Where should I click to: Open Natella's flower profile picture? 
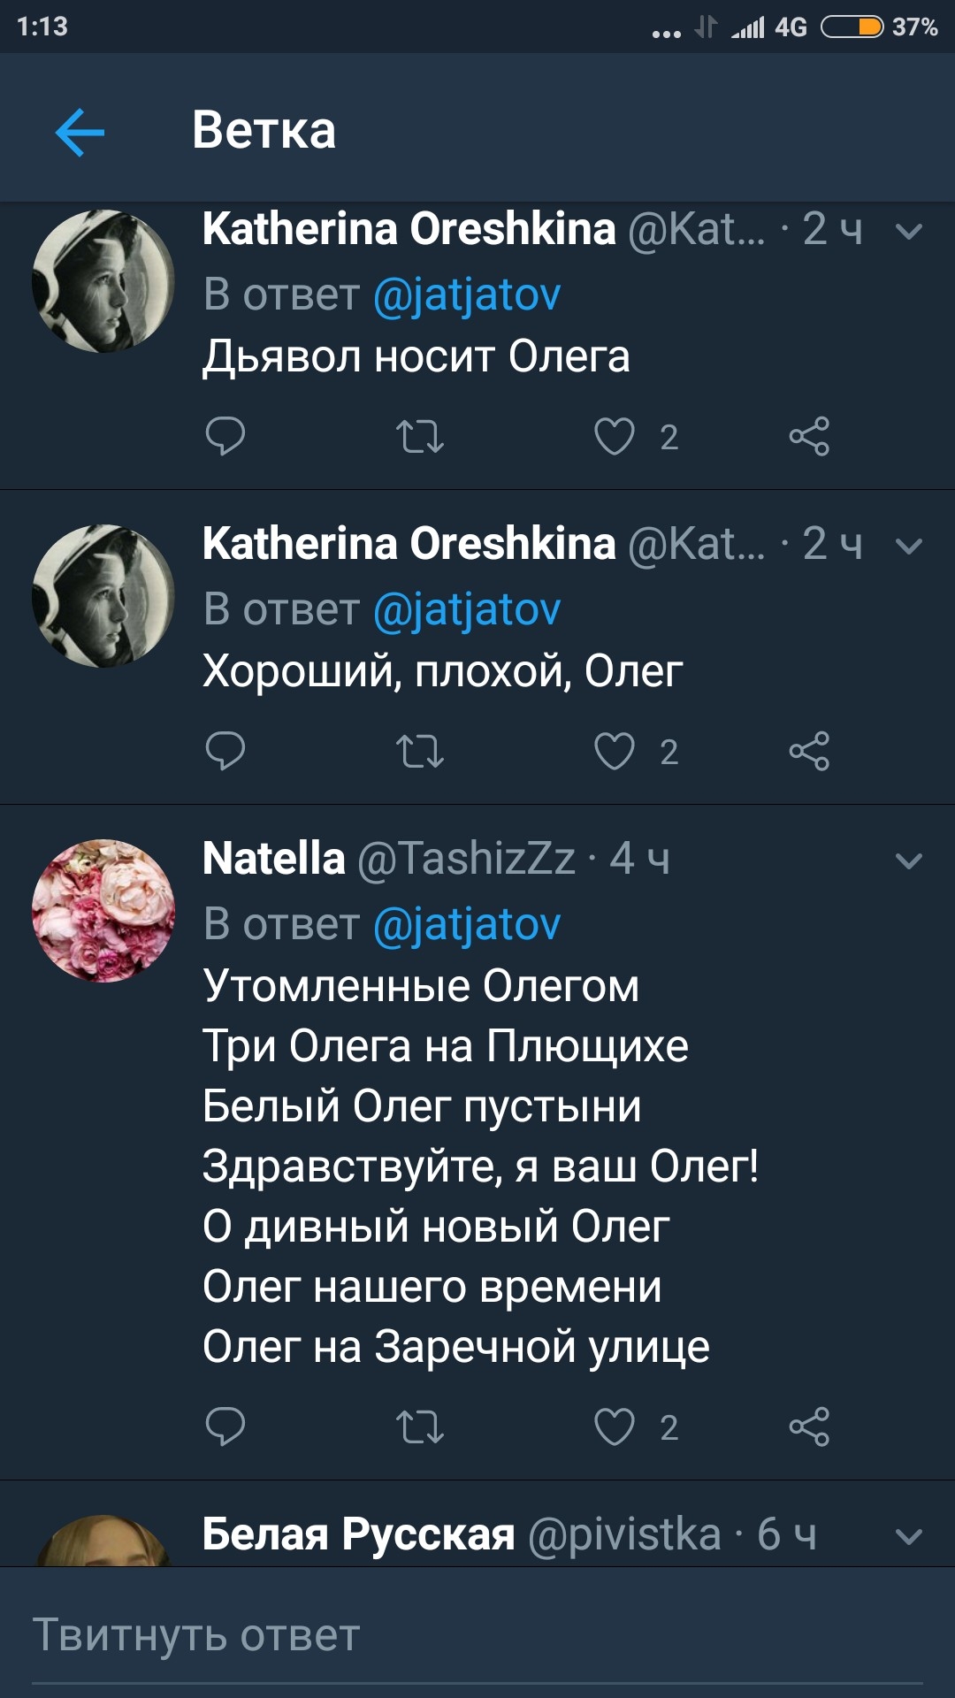103,910
